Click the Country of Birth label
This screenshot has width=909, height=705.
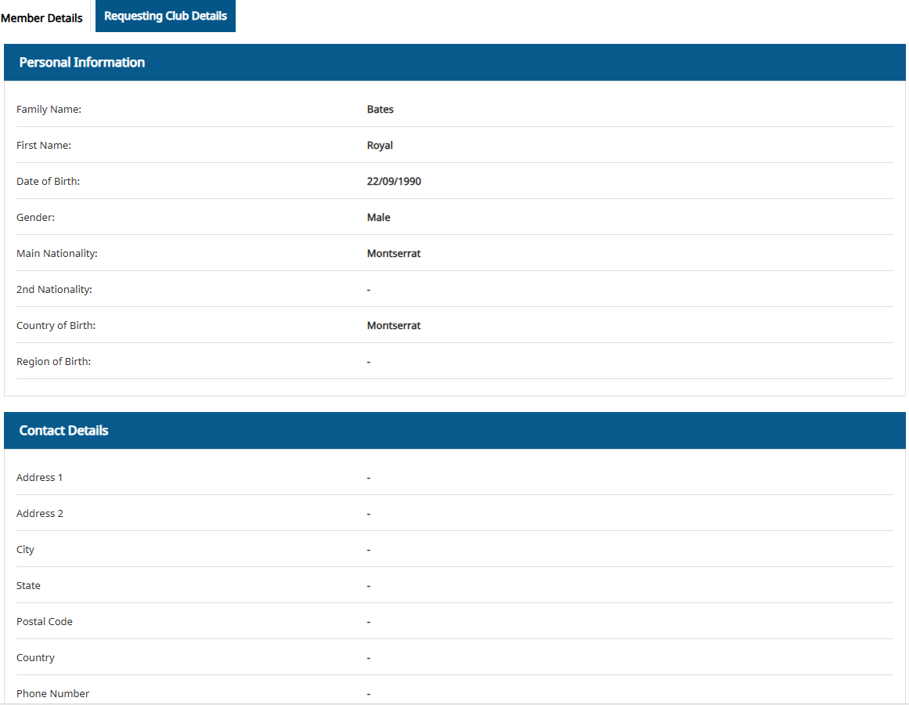(x=56, y=325)
